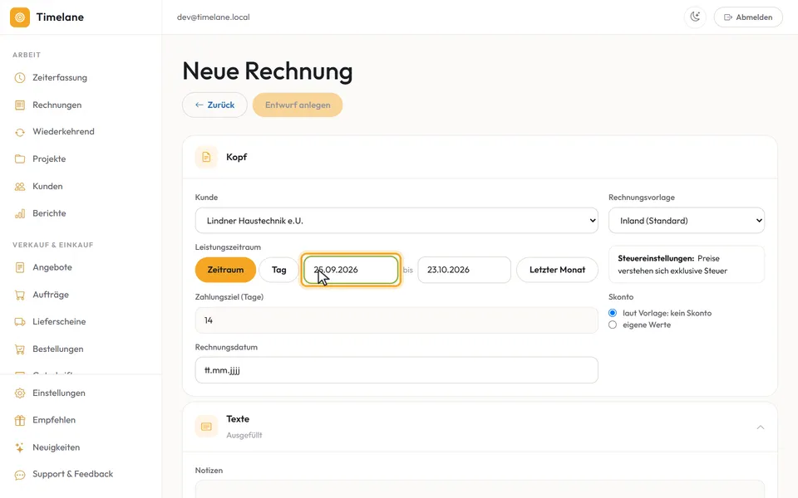Open Aufträge menu item
The width and height of the screenshot is (798, 498).
[51, 295]
